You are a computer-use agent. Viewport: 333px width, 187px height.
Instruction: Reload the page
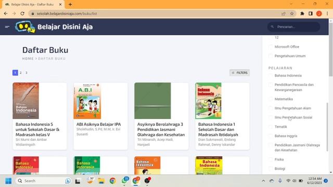tap(22, 14)
